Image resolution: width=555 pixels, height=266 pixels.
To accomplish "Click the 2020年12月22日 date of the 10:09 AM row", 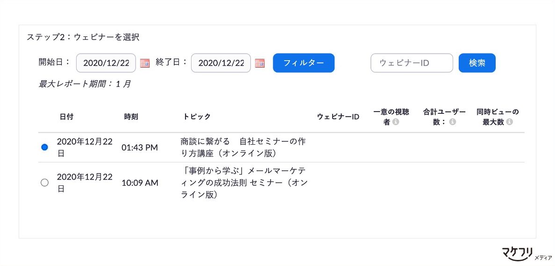I will click(85, 183).
